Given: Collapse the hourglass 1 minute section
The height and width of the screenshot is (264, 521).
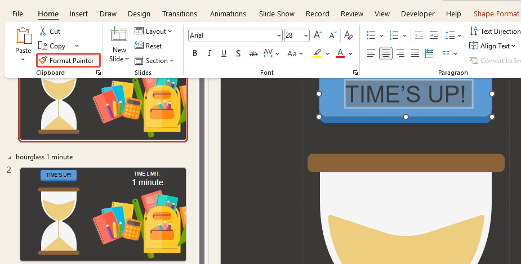Looking at the screenshot, I should tap(10, 157).
